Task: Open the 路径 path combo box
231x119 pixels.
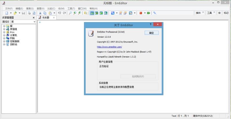Action: pos(23,22)
